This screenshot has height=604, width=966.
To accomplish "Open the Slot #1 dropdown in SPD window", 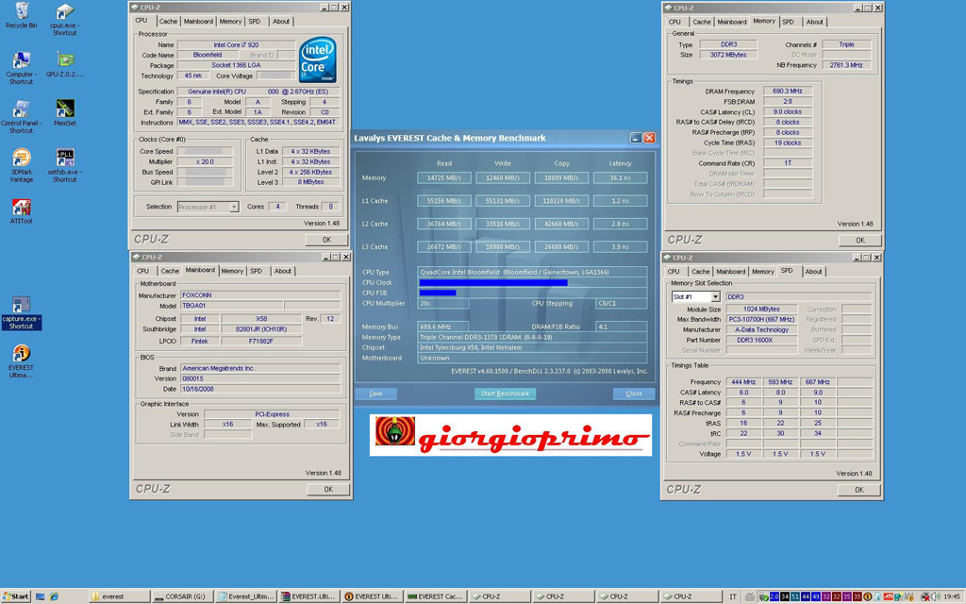I will [x=715, y=297].
